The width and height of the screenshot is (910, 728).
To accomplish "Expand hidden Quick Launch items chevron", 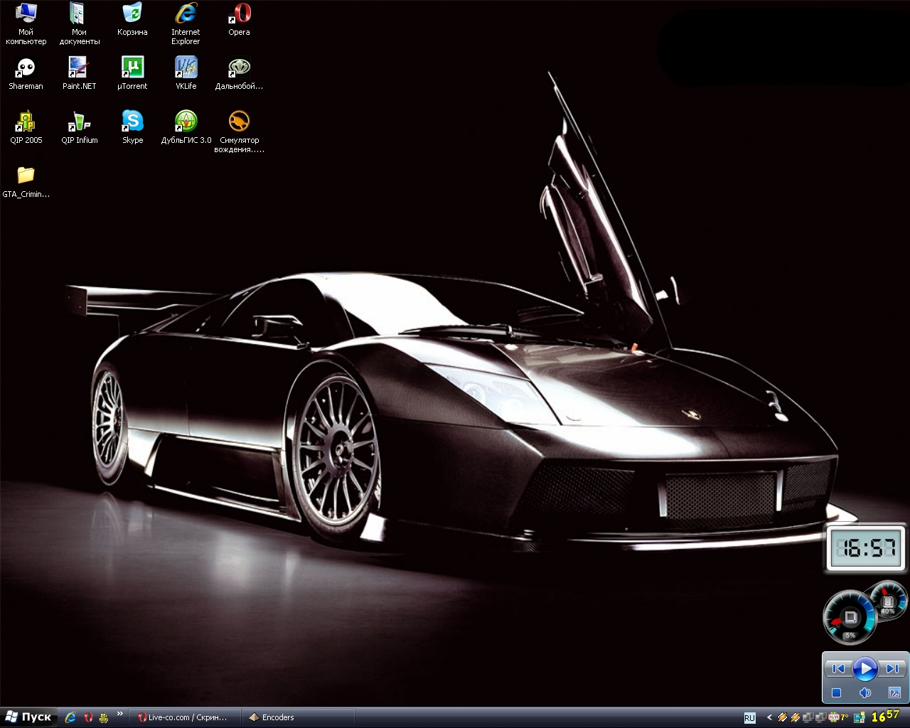I will [x=120, y=714].
